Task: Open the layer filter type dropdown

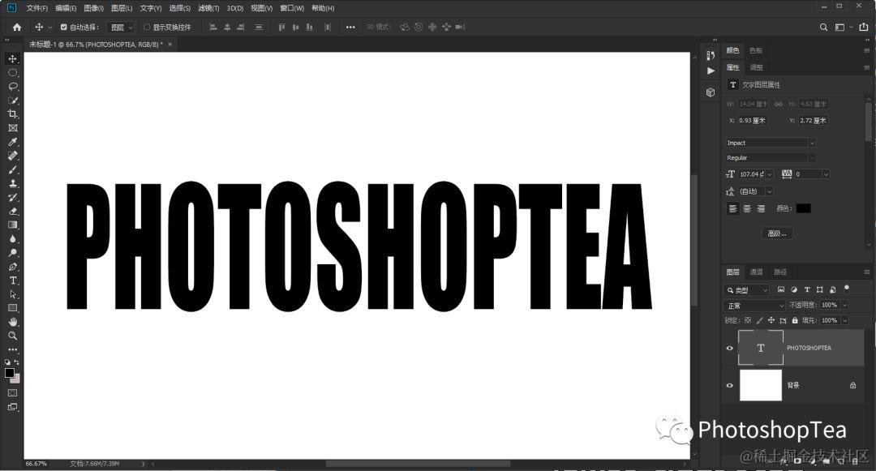Action: click(x=747, y=290)
